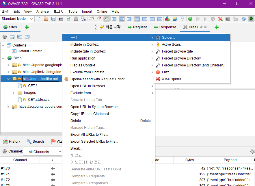The image size is (255, 186).
Task: Select GET:style.css tree item
Action: 34,100
